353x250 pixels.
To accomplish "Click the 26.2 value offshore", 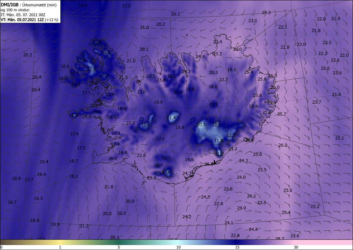I will (283, 145).
